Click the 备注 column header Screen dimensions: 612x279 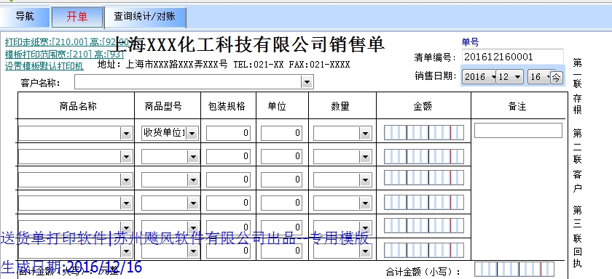[517, 106]
